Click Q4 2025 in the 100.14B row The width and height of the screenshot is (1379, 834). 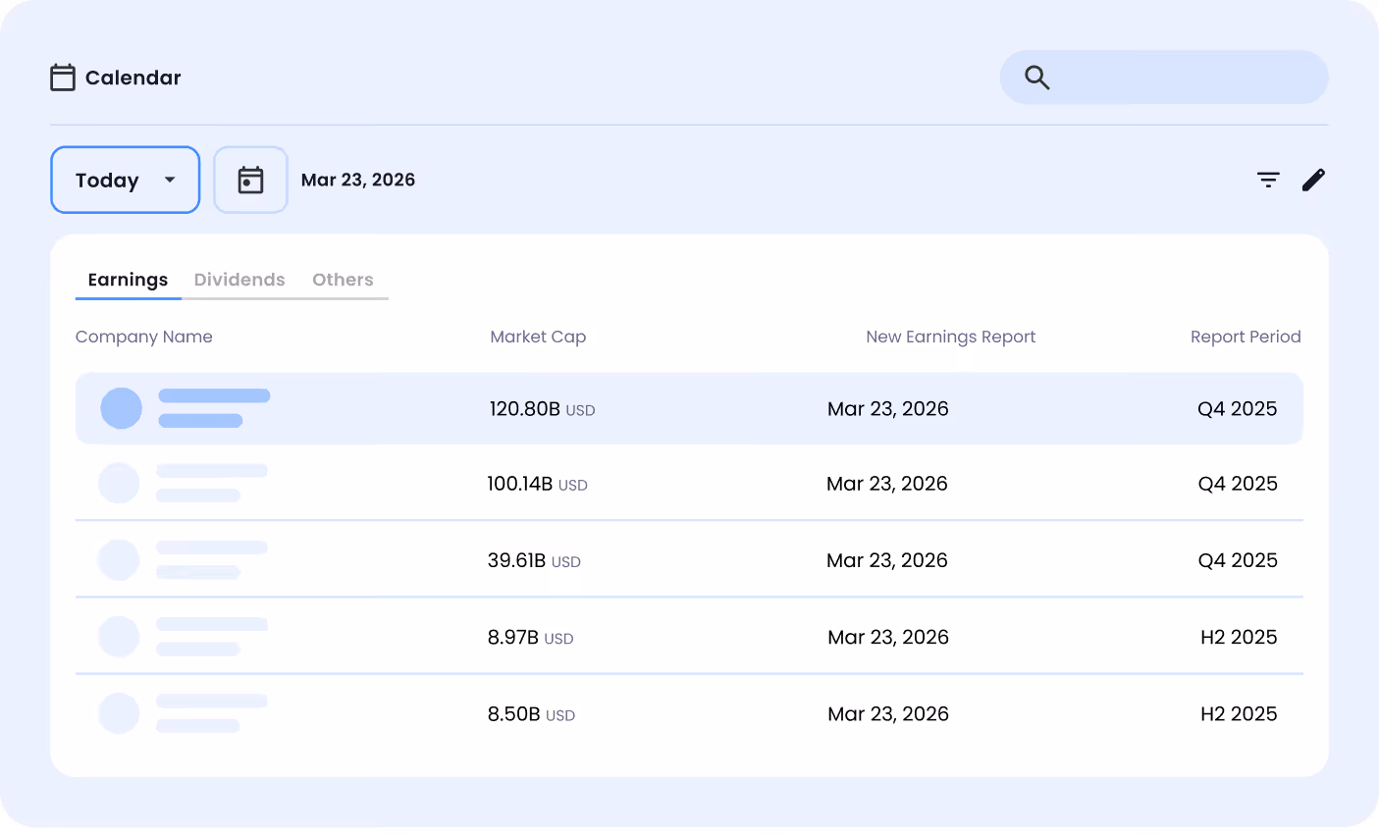click(x=1238, y=484)
